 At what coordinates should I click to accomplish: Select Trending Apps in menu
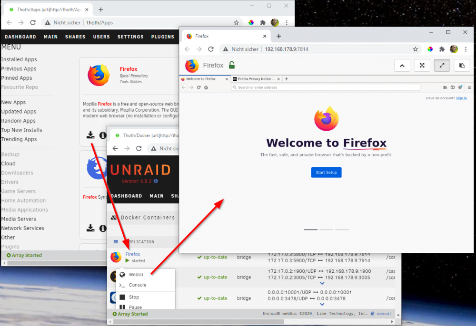(19, 139)
